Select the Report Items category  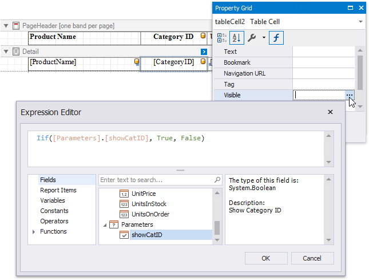pyautogui.click(x=58, y=190)
